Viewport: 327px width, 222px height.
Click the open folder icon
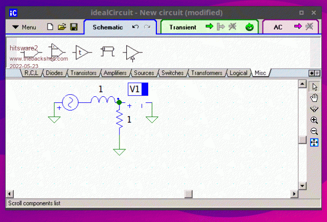62,27
